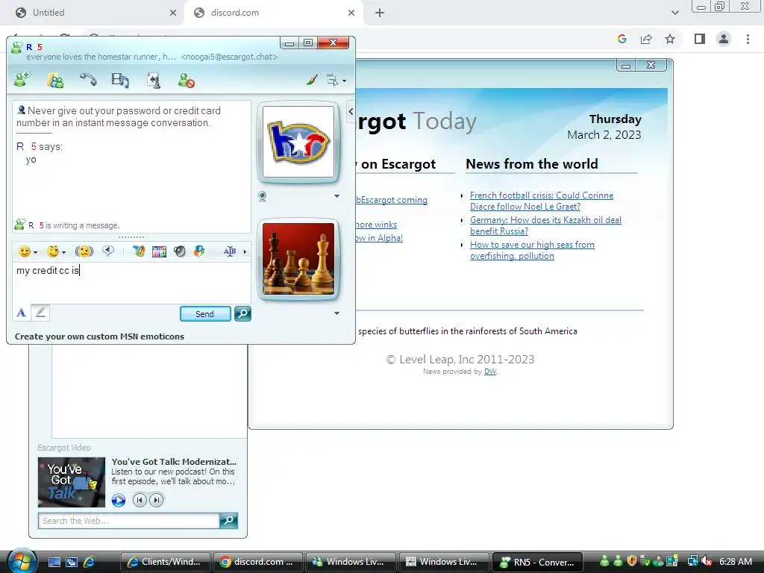Expand the wink picker dropdown arrow

pyautogui.click(x=64, y=252)
